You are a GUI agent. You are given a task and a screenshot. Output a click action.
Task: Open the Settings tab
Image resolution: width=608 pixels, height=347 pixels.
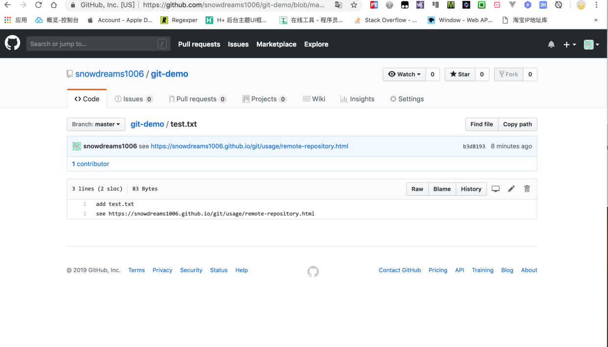point(406,99)
